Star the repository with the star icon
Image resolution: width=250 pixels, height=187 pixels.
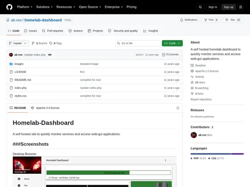[x=227, y=20]
